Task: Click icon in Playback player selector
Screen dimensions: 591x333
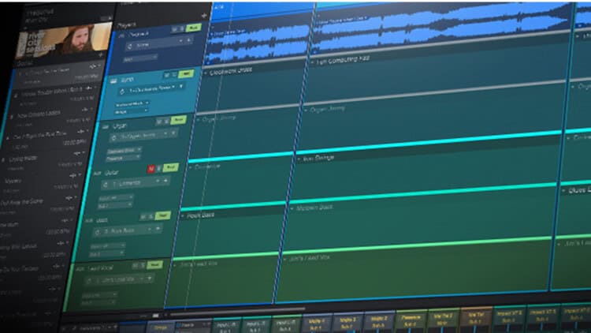Action: [130, 46]
